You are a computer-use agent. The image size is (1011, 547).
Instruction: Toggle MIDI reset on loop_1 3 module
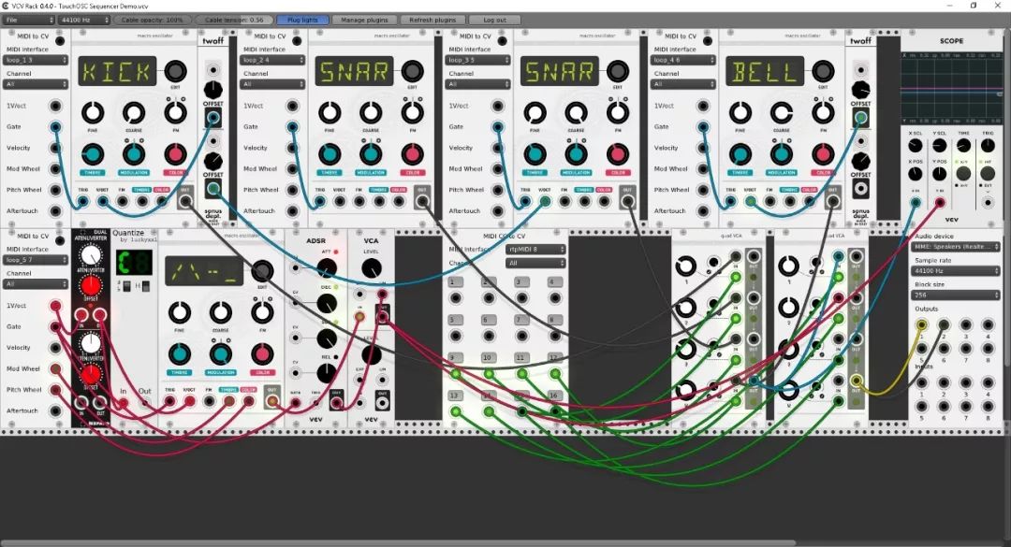[x=60, y=41]
